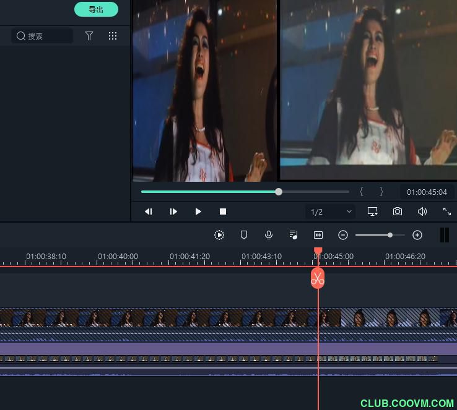The height and width of the screenshot is (410, 457).
Task: Click the 01:00:45:04 timecode display
Action: coord(427,192)
